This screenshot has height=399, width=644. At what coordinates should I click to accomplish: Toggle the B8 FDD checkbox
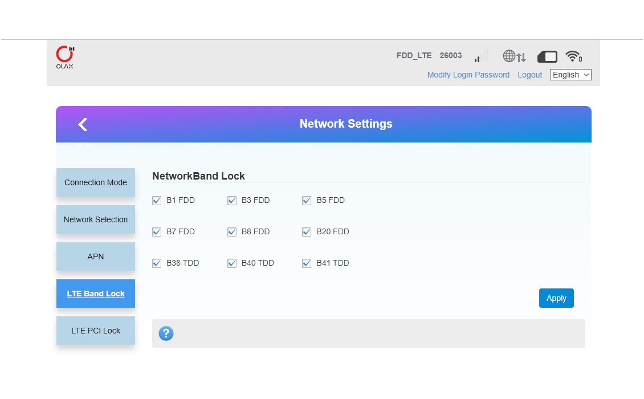(x=231, y=232)
